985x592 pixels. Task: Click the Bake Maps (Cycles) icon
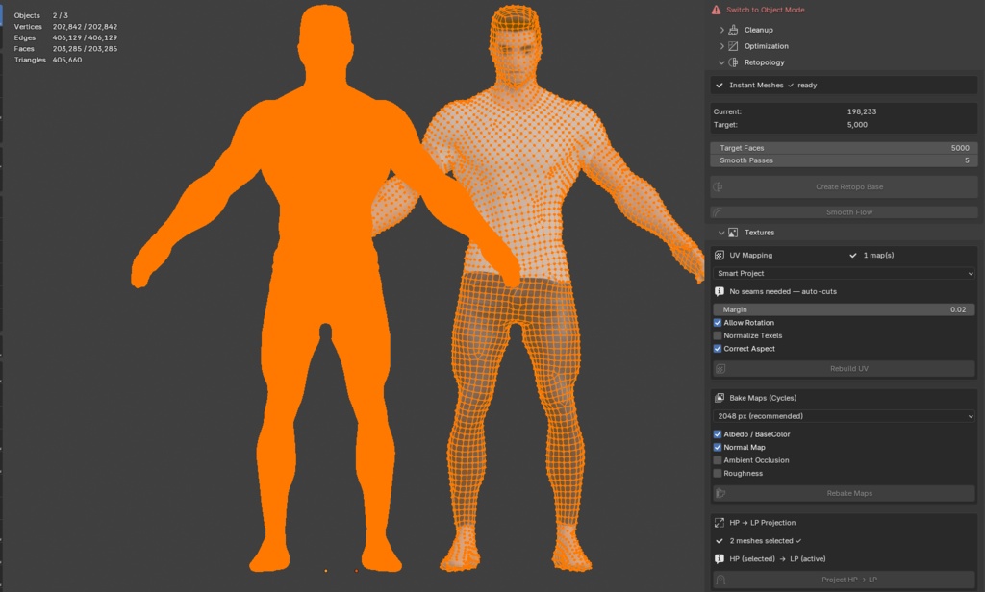(x=720, y=397)
